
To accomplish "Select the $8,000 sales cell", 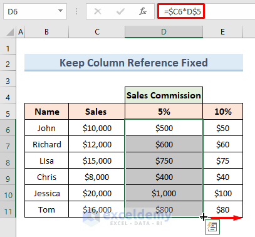I will [96, 177].
